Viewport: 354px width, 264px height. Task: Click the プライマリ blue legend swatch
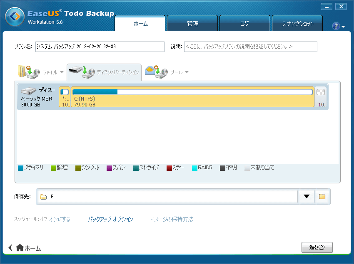click(20, 168)
